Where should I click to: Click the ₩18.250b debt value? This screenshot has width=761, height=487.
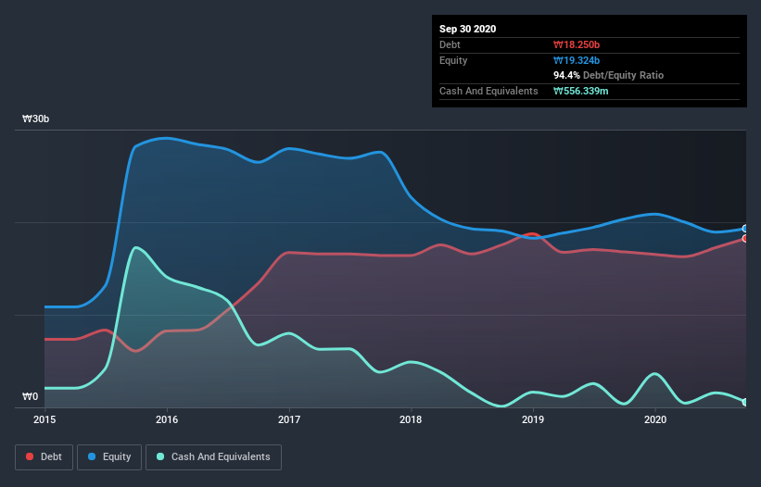pos(577,45)
